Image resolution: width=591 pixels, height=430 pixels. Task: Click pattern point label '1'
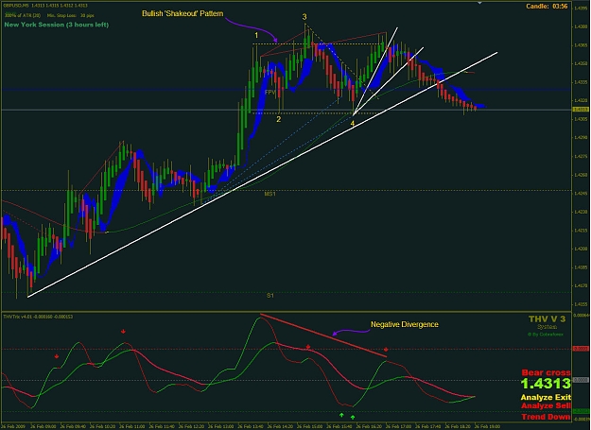coord(256,35)
